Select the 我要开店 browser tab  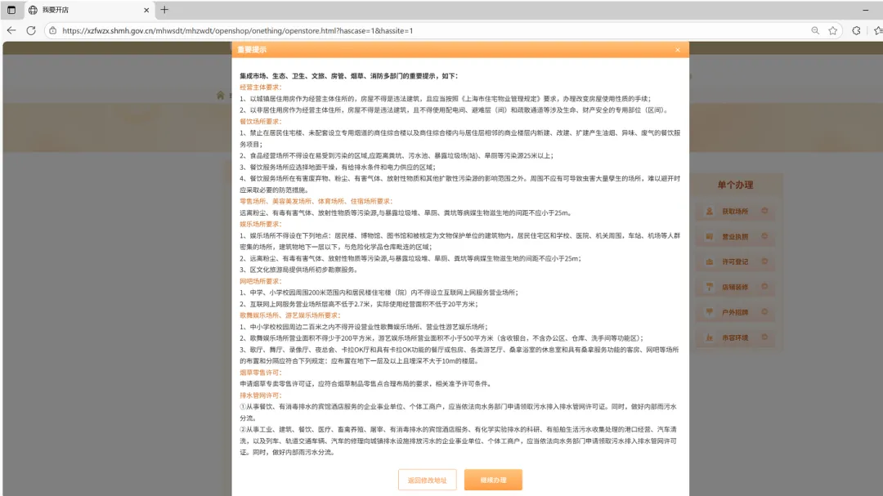point(87,10)
